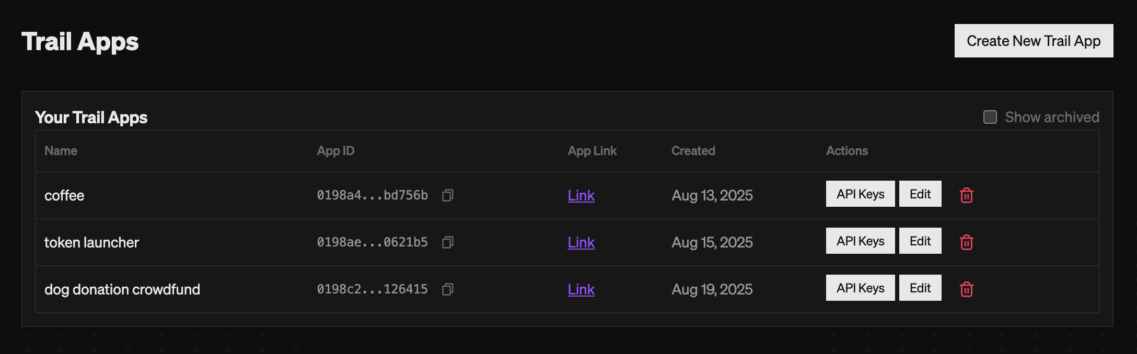Open dog donation crowdfund app link
This screenshot has width=1137, height=354.
click(x=581, y=289)
